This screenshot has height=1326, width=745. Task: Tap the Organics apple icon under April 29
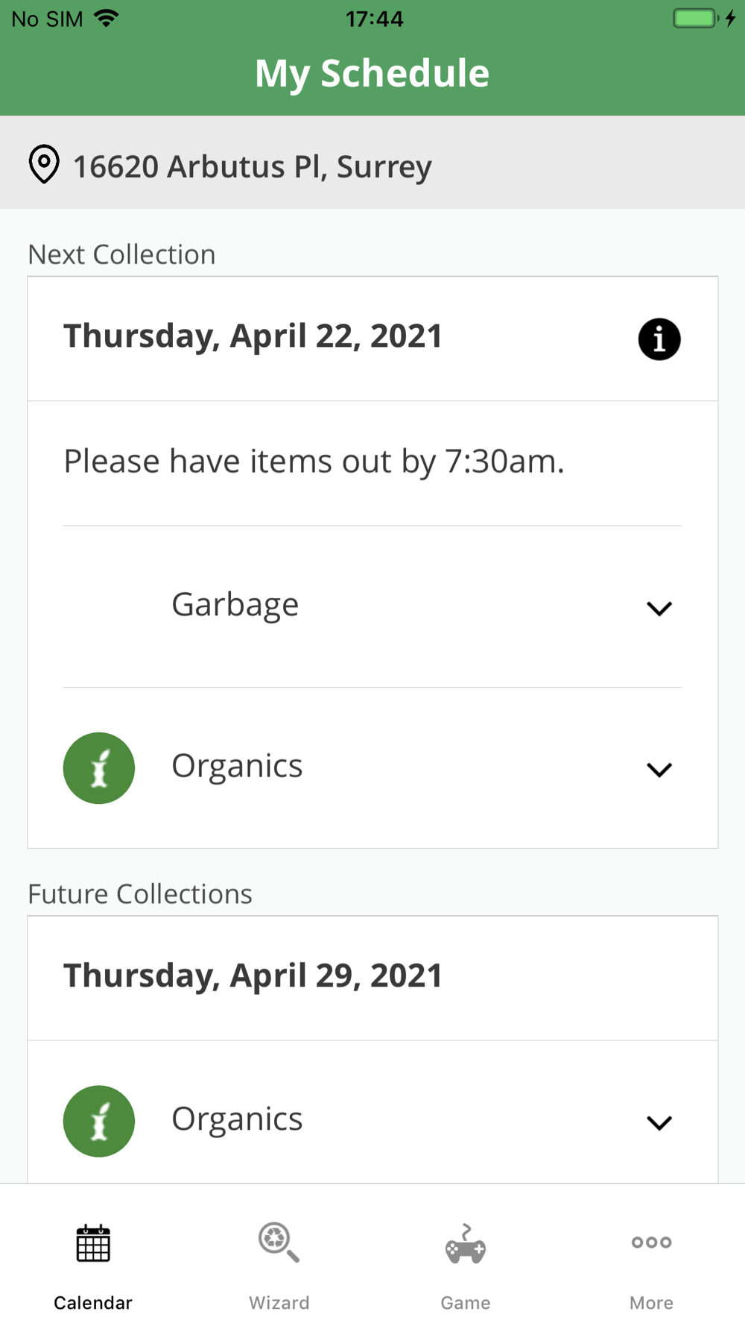99,1121
